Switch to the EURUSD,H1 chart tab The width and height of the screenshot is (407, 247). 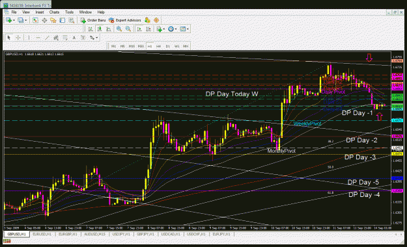coord(42,234)
